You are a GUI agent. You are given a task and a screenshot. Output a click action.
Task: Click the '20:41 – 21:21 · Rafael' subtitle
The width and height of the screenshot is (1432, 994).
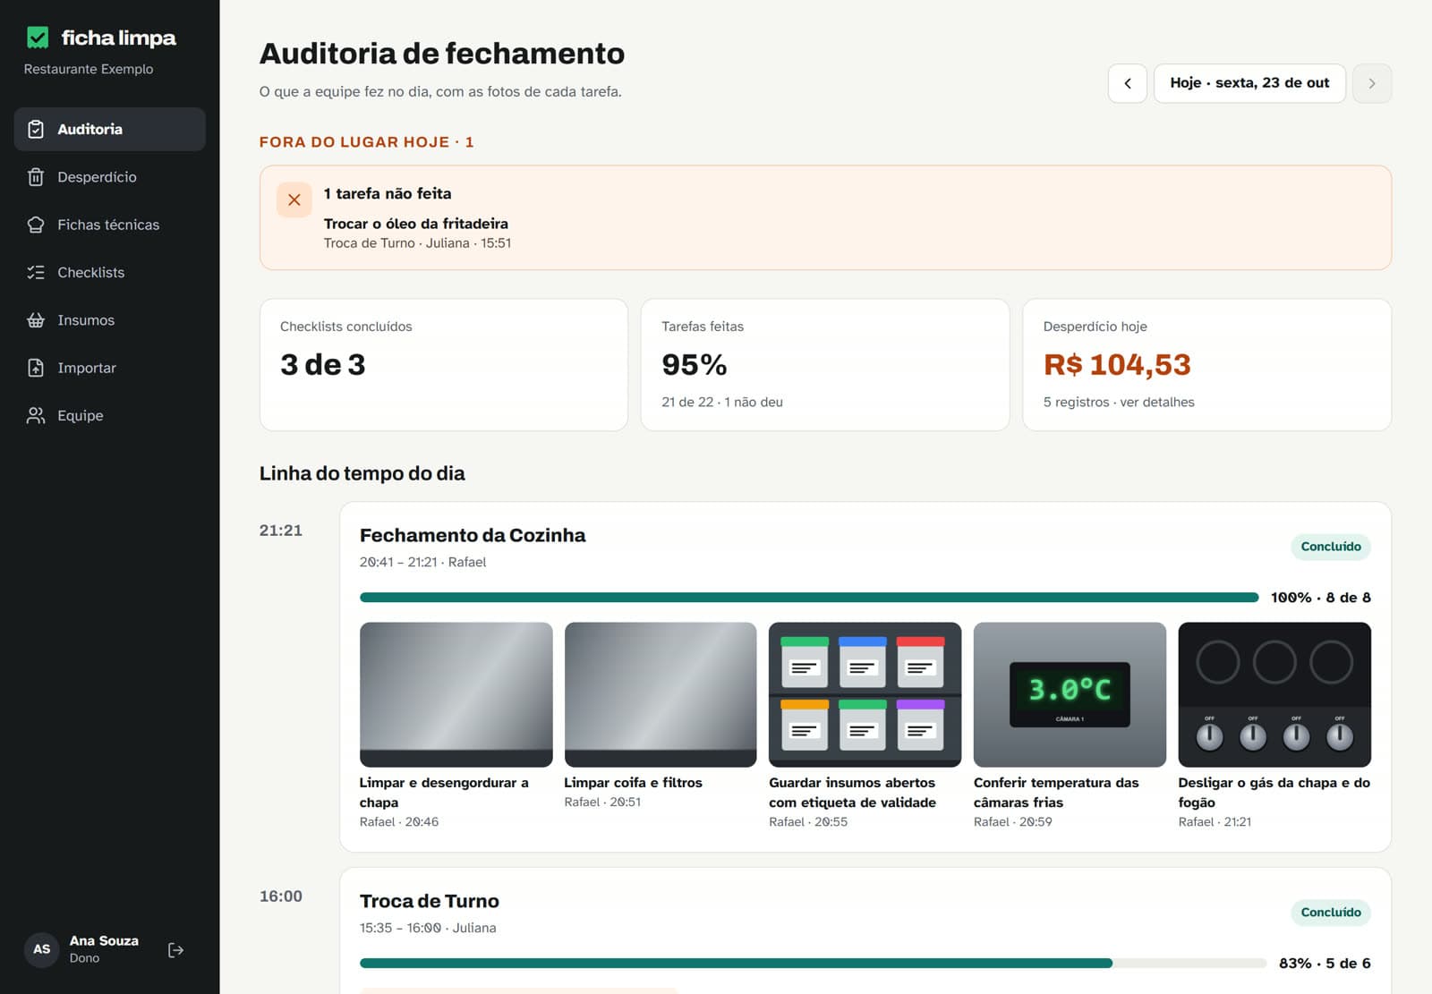tap(422, 563)
